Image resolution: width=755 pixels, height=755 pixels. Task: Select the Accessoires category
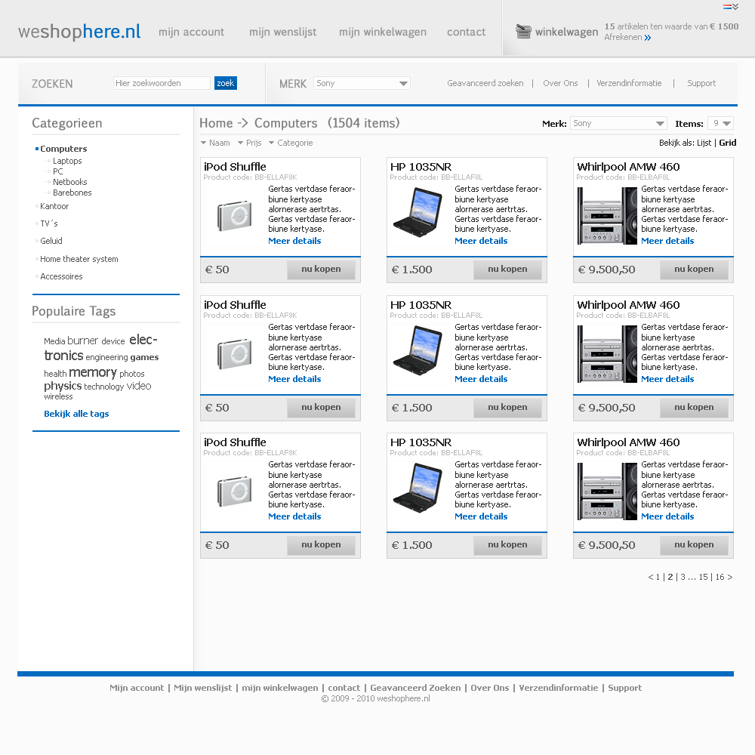coord(61,276)
